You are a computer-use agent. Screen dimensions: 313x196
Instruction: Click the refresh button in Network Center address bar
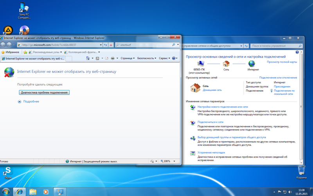point(246,46)
